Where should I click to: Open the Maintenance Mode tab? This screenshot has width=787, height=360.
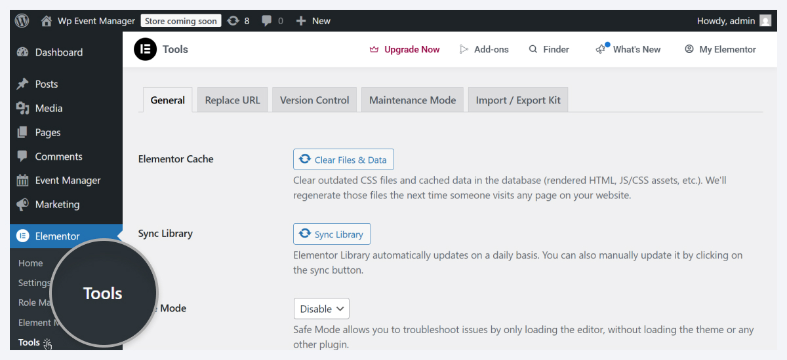coord(413,100)
